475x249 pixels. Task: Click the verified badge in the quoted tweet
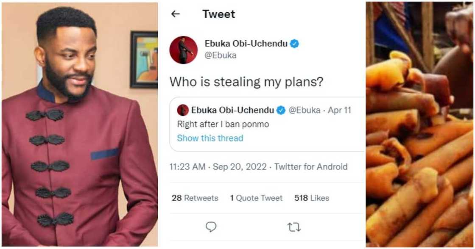pyautogui.click(x=281, y=111)
